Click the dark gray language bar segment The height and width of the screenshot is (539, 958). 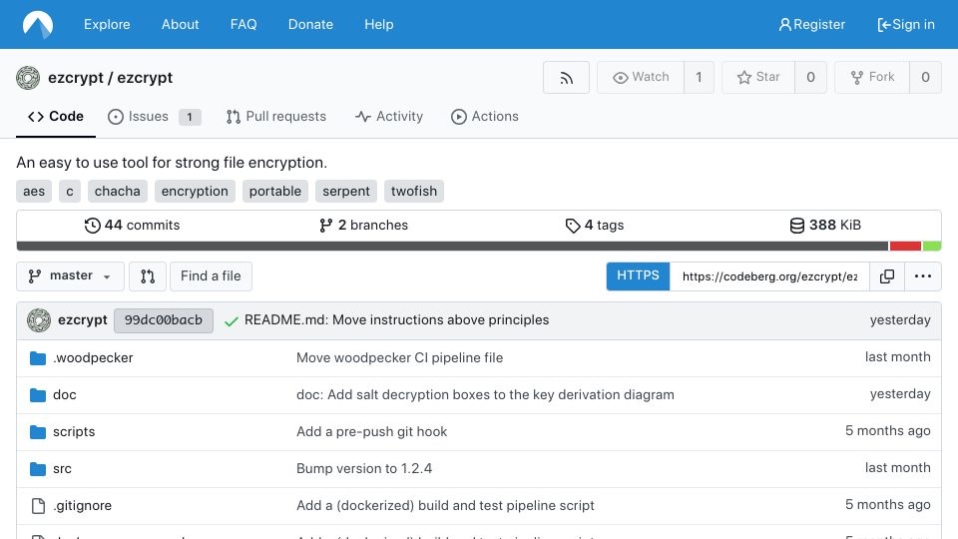(x=452, y=247)
